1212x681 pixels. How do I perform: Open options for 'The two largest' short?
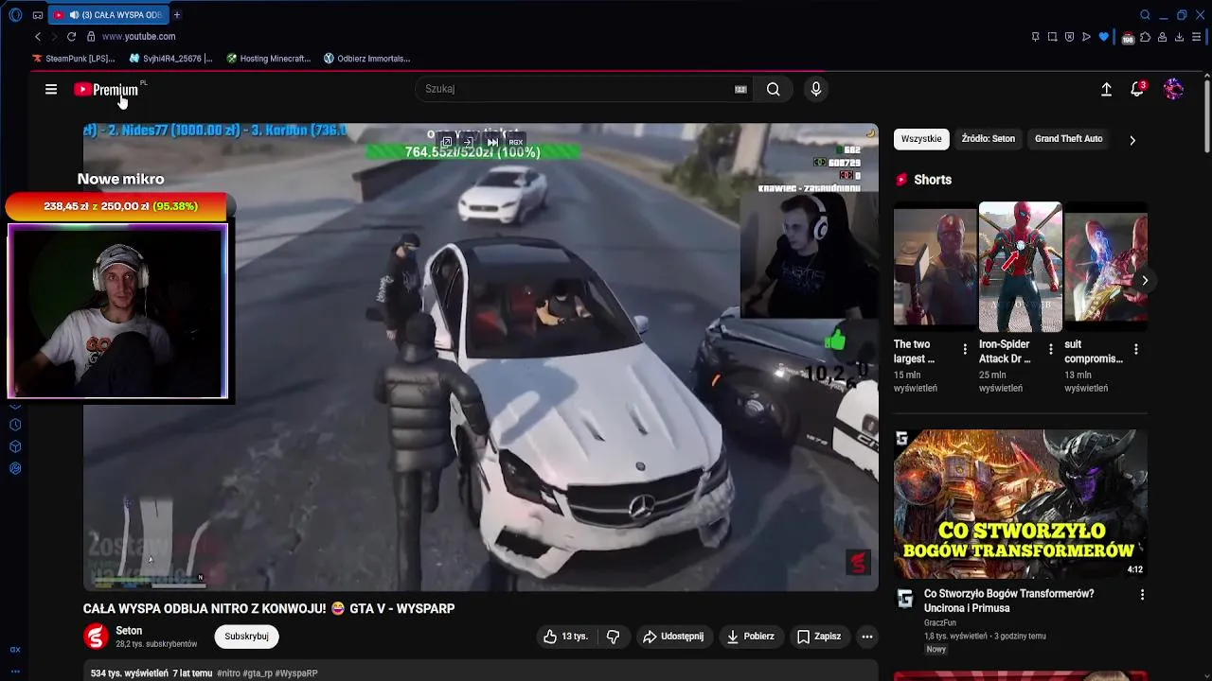pos(965,350)
